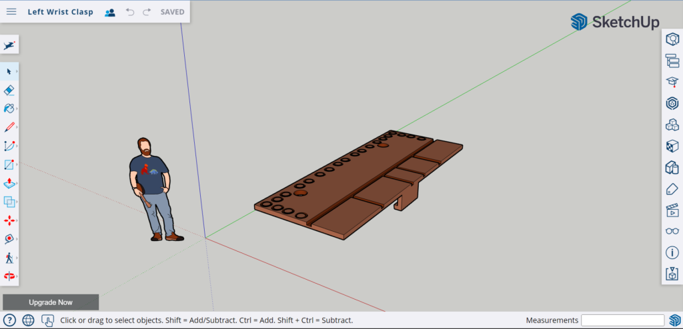Open the Instructor graduation cap panel
Viewport: 683px width, 329px height.
click(672, 82)
